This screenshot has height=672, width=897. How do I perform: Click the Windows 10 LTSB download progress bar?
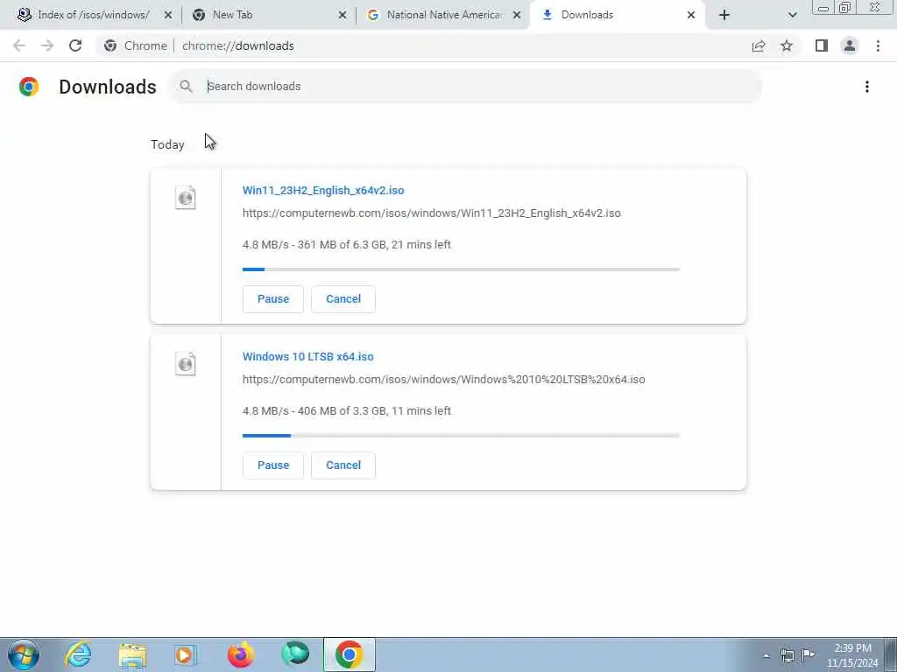pyautogui.click(x=461, y=436)
